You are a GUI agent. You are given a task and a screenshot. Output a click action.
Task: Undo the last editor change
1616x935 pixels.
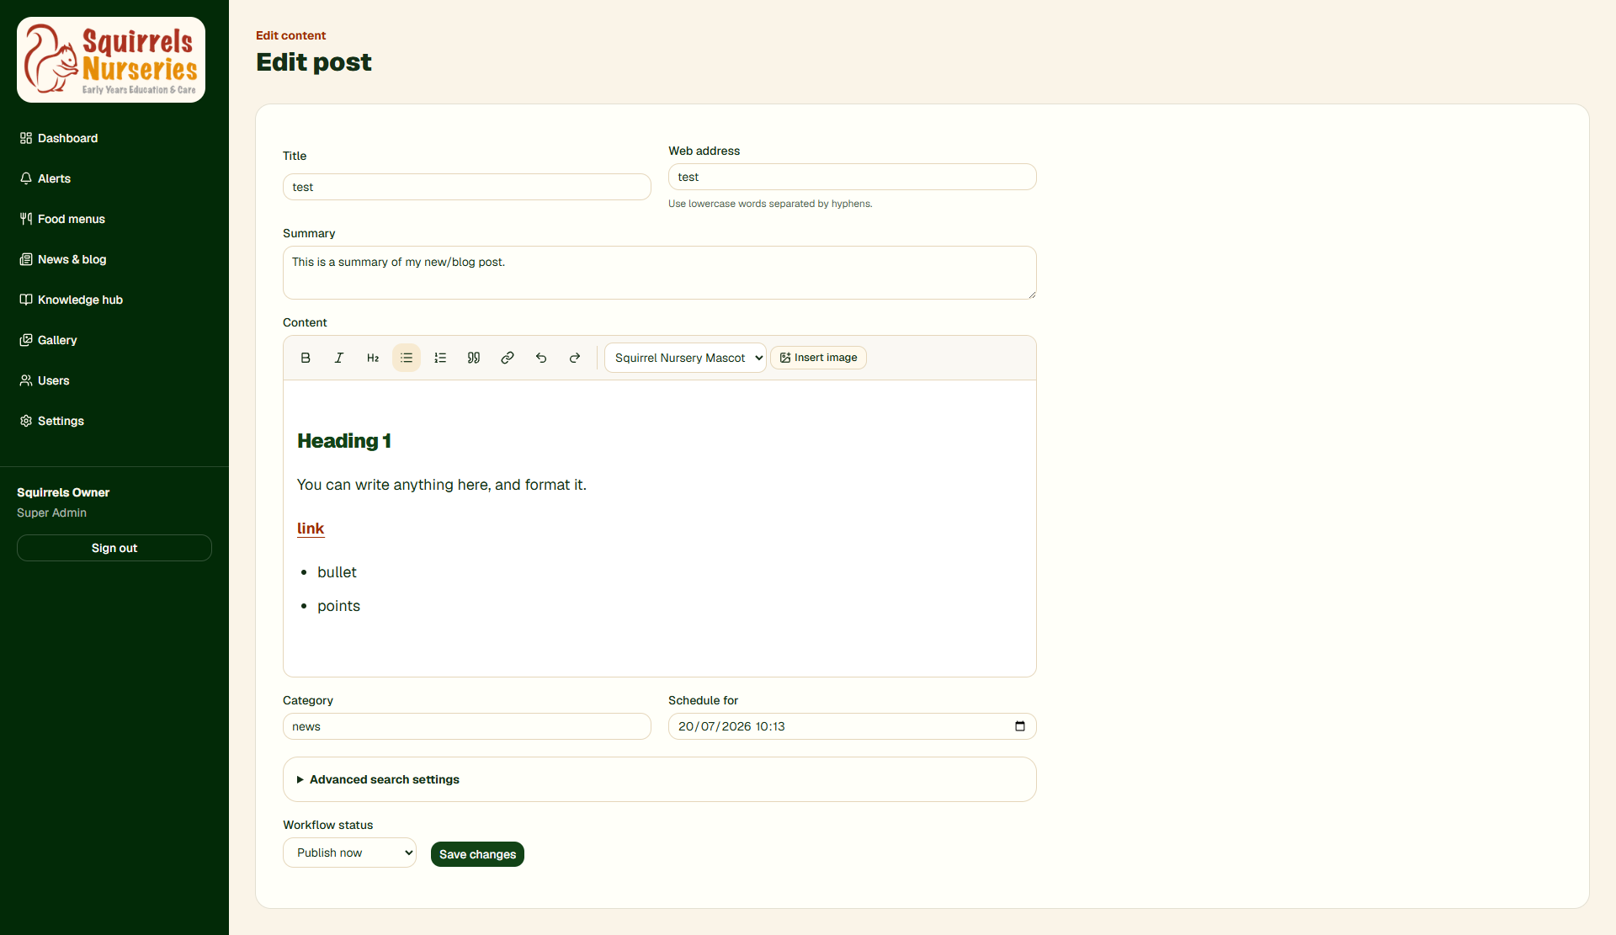tap(541, 358)
